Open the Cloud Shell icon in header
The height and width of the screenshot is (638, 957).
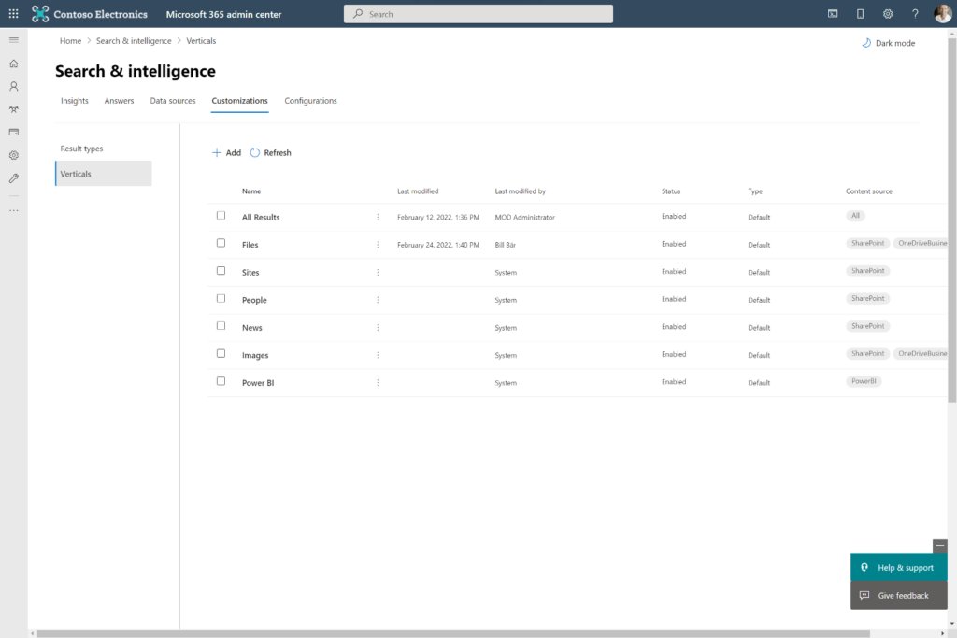pyautogui.click(x=833, y=13)
